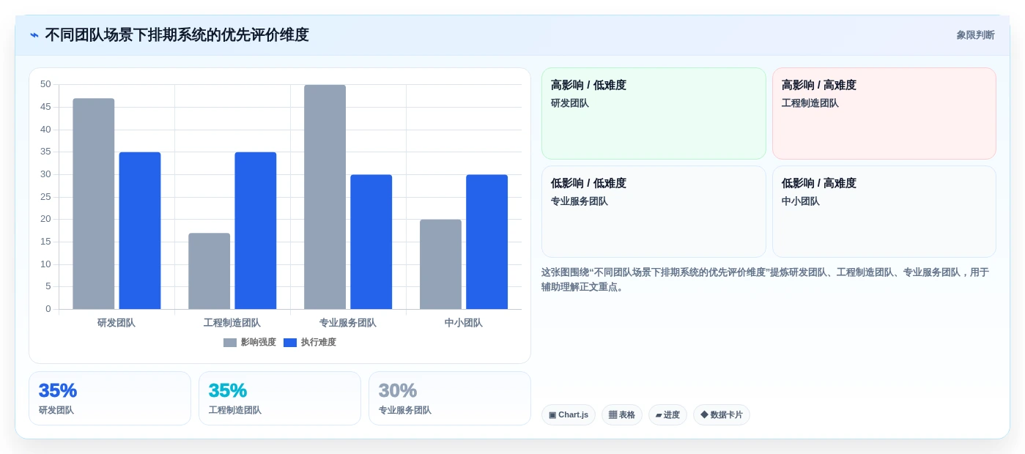Click the gray 工程制造团队 影响强度 bar

[x=210, y=271]
